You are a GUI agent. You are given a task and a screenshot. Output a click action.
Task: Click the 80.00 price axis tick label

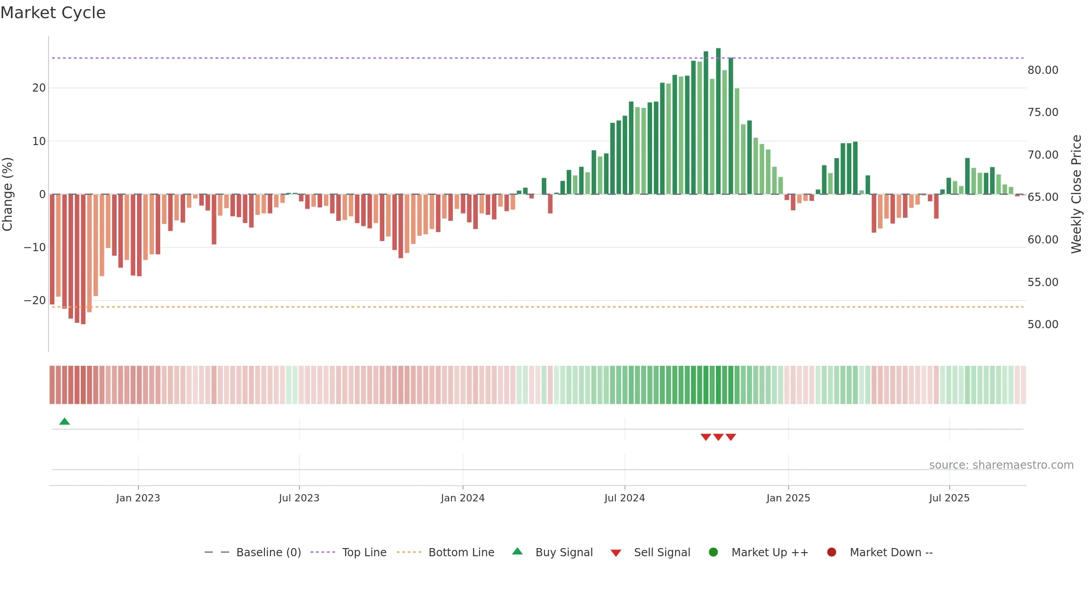coord(1043,70)
